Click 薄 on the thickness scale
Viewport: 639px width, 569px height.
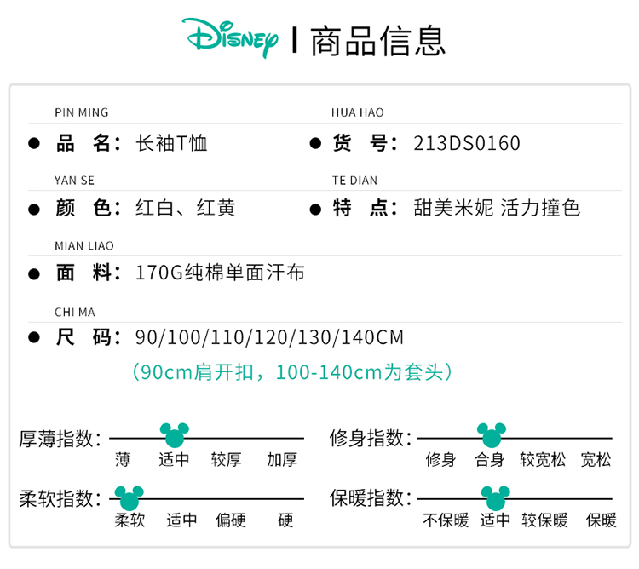[x=122, y=459]
